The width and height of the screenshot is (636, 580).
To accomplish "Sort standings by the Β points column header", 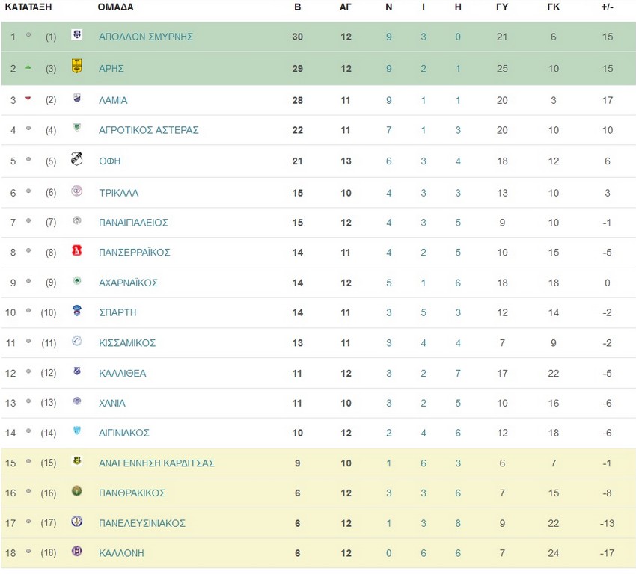I will 297,7.
